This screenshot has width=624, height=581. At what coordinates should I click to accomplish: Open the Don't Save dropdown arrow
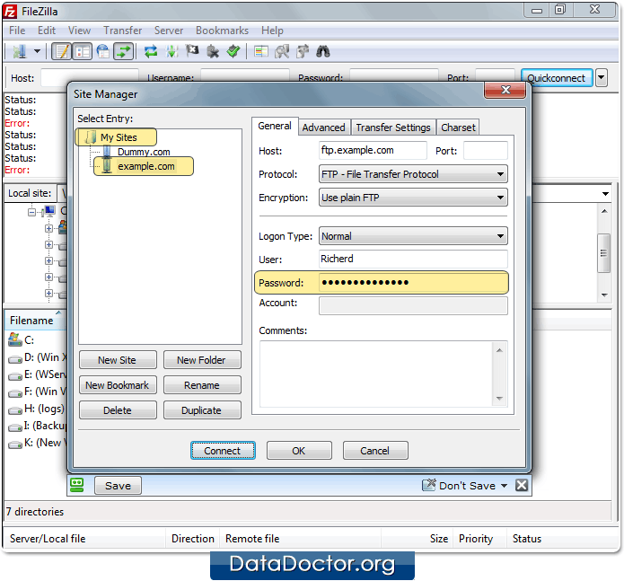point(504,486)
